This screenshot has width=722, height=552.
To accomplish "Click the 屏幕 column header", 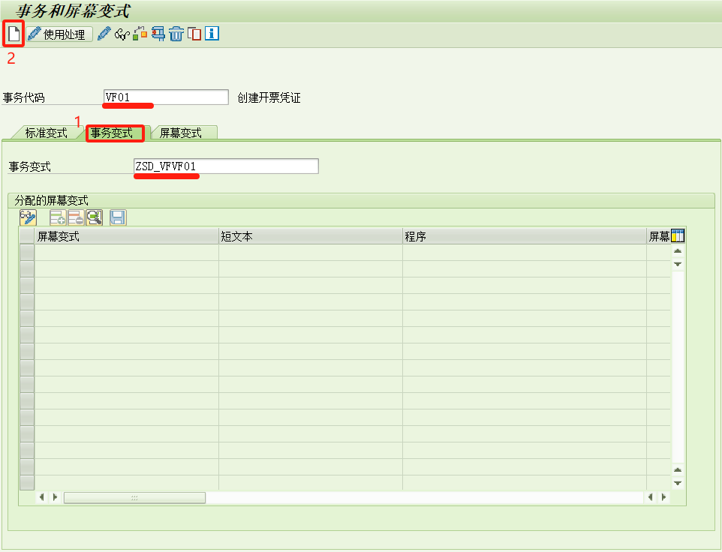I will [x=659, y=236].
